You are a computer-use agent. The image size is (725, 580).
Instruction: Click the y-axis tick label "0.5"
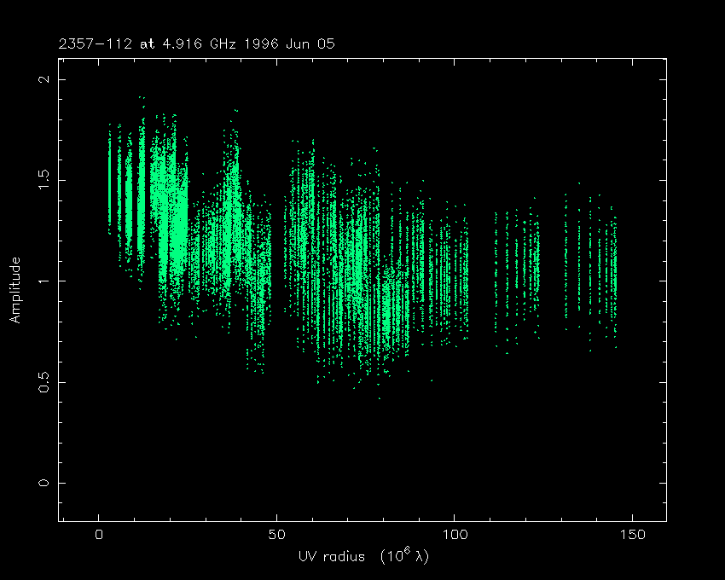pyautogui.click(x=44, y=381)
